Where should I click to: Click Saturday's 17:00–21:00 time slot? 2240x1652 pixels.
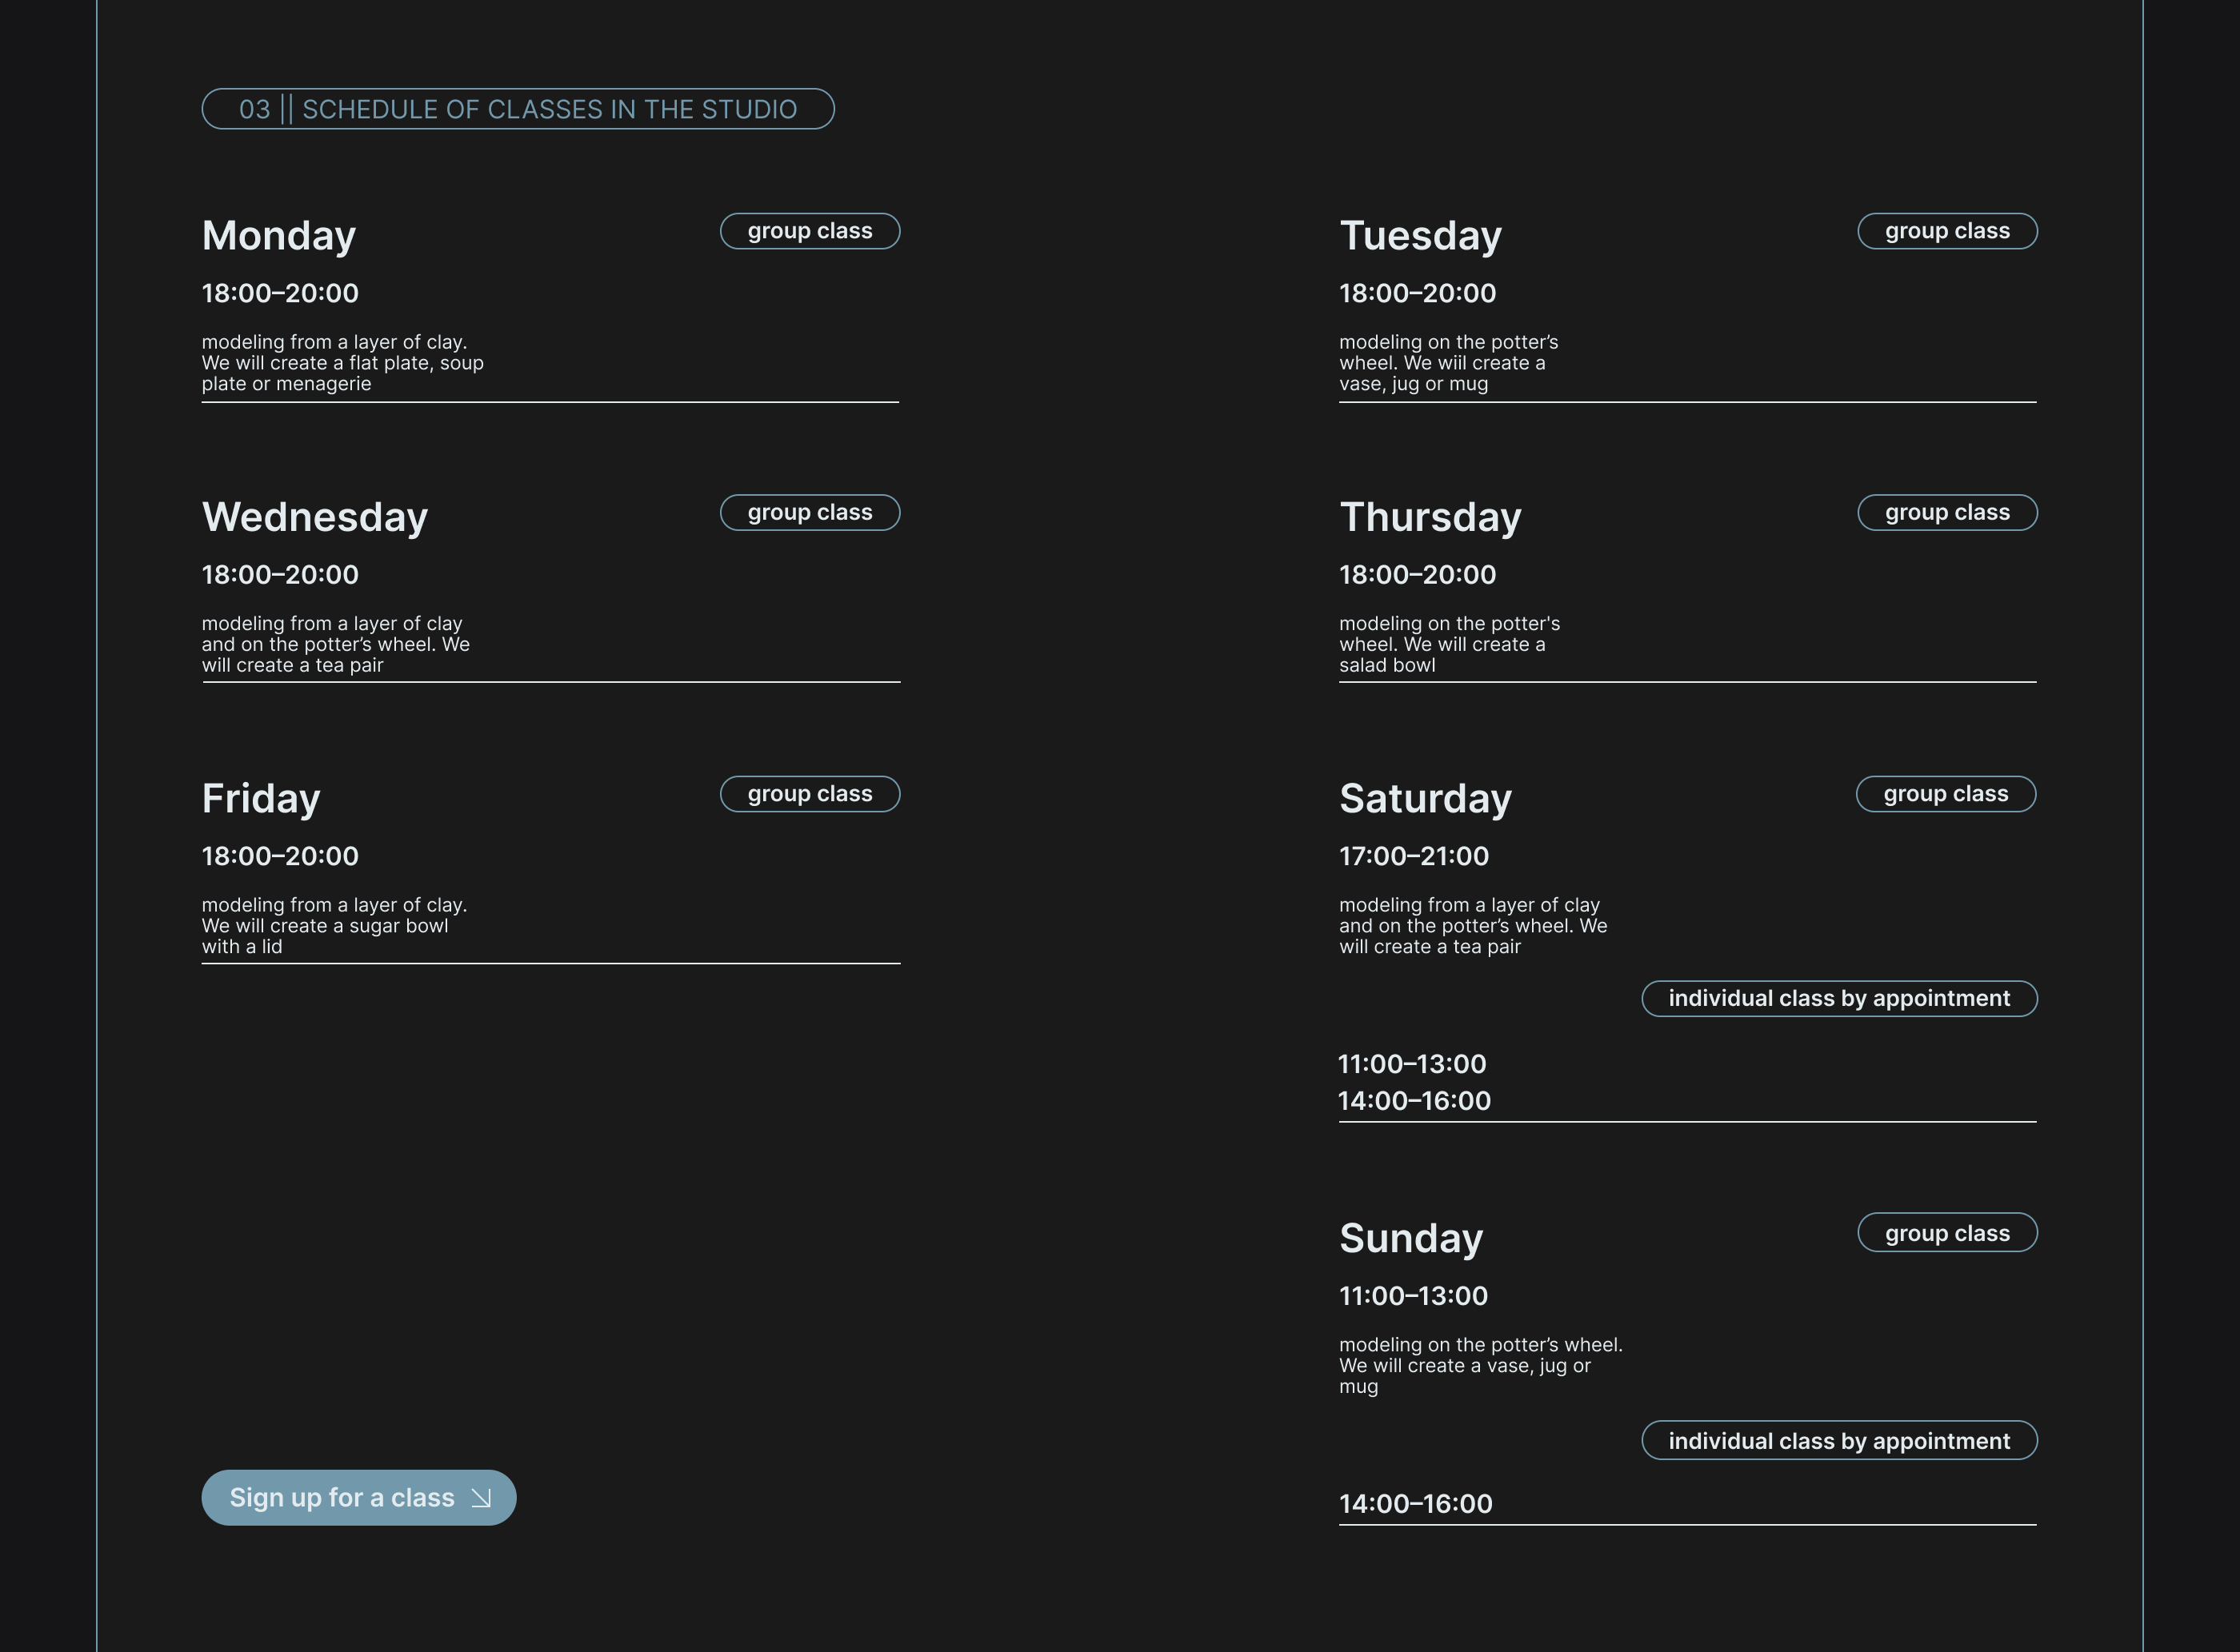click(x=1414, y=856)
